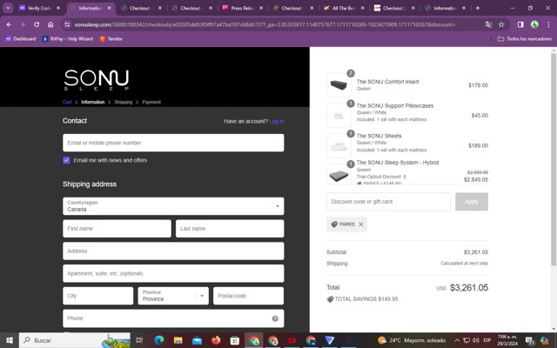557x348 pixels.
Task: Click the Log in link
Action: [277, 122]
